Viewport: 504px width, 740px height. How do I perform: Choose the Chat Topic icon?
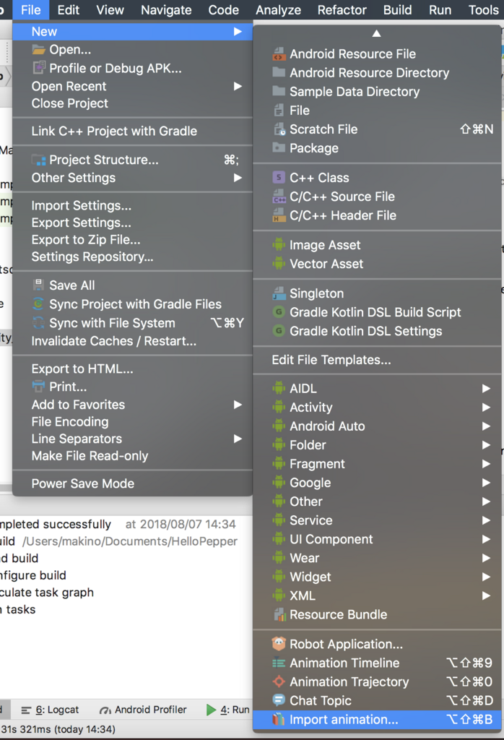coord(279,700)
